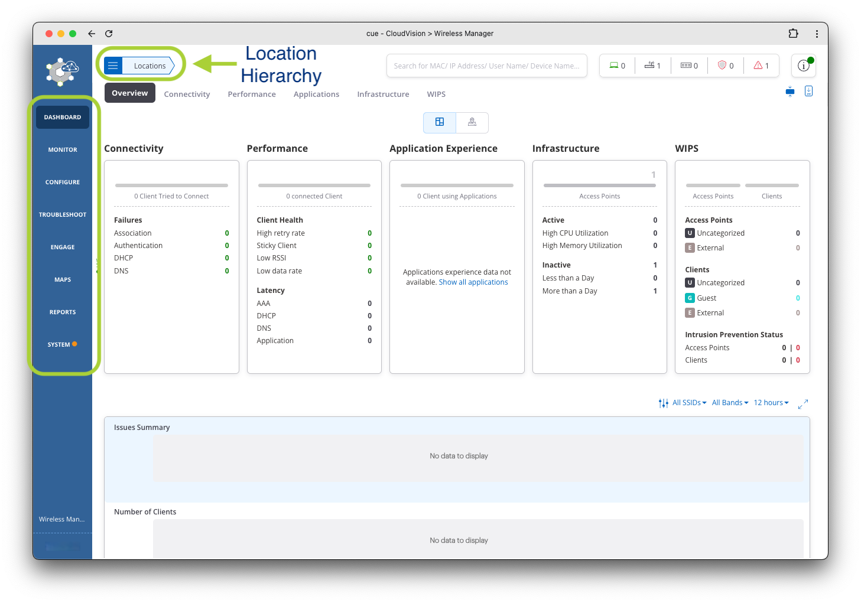Open the Infrastructure tab

383,94
